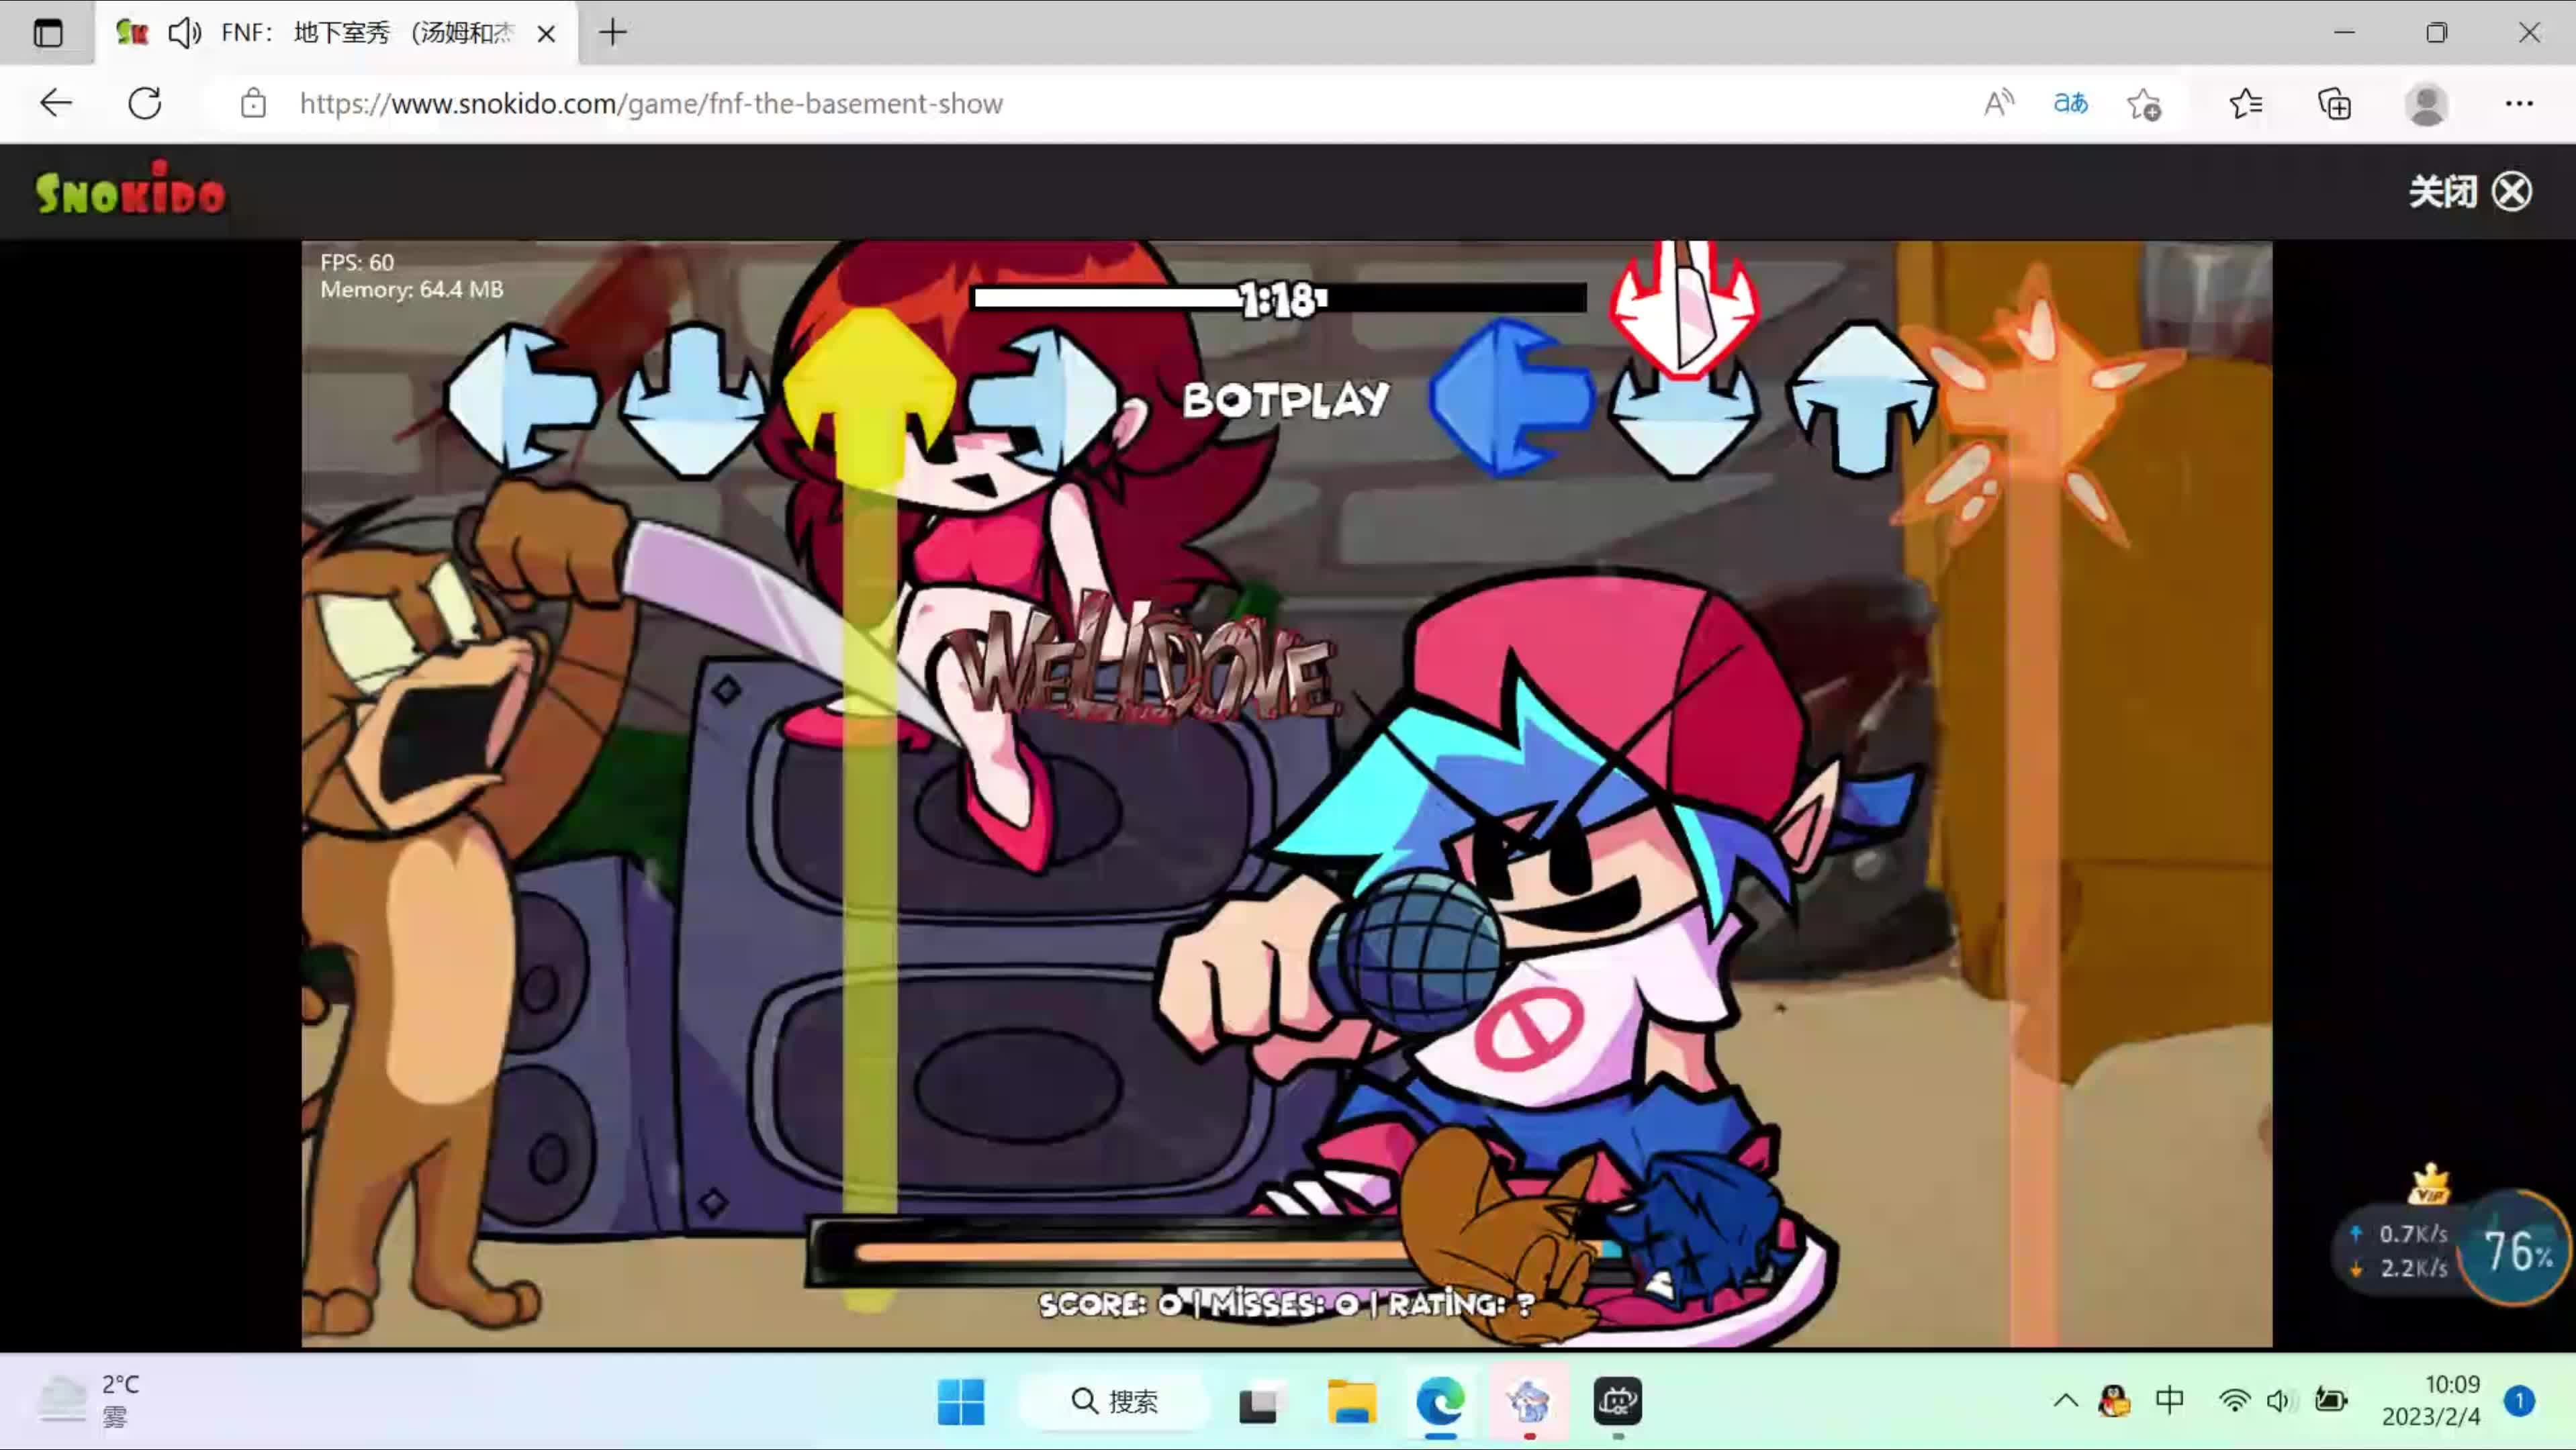Click the Snokido logo
The image size is (2576, 1450).
click(x=131, y=189)
